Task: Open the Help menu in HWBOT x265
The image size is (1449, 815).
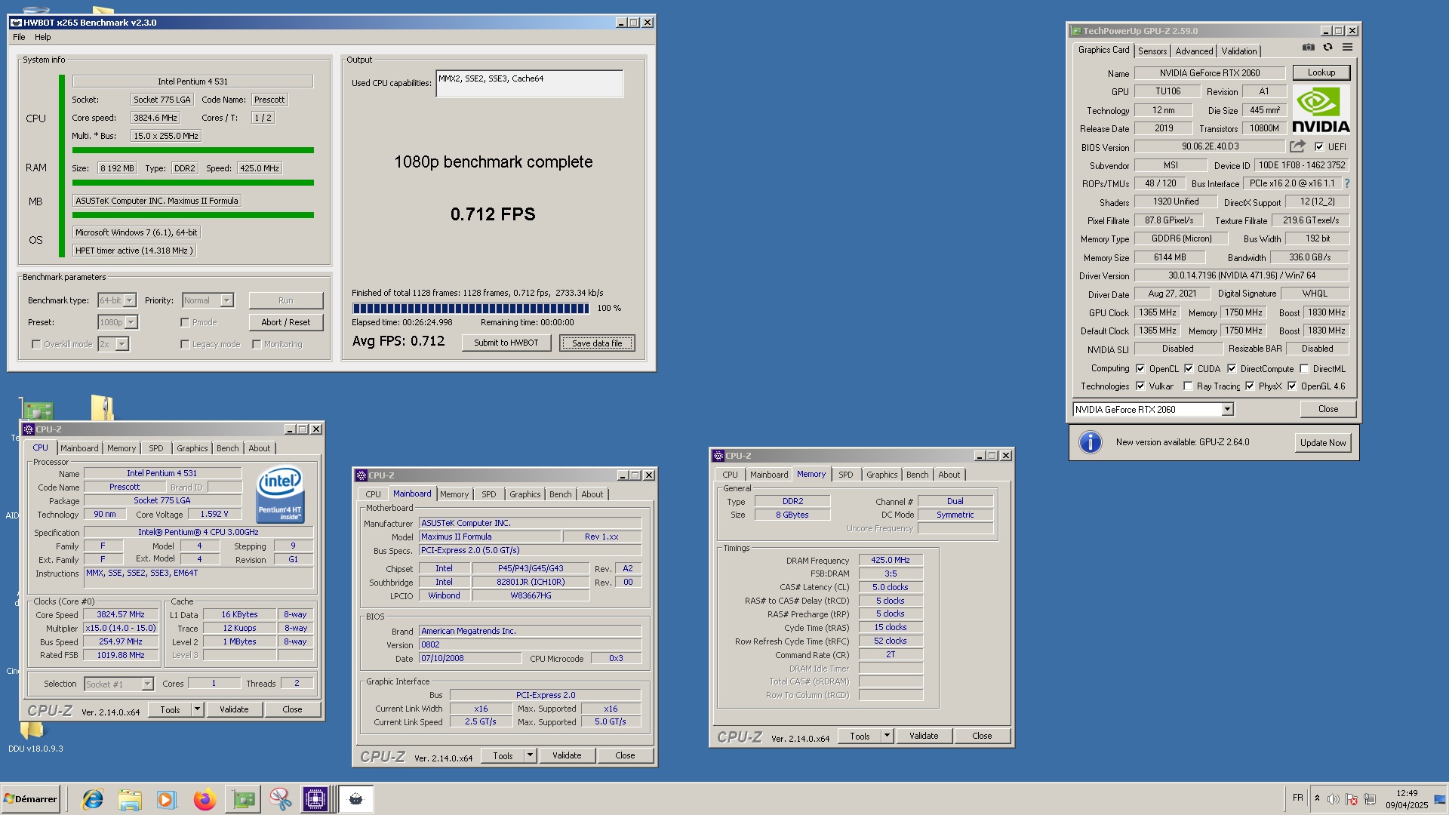Action: pyautogui.click(x=43, y=37)
